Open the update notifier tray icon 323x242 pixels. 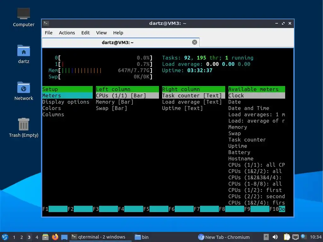pyautogui.click(x=303, y=237)
